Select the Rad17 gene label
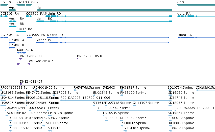The height and width of the screenshot is (132, 215). pos(21,2)
